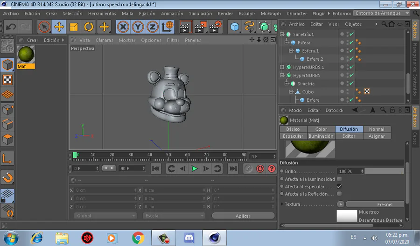Toggle Esfera.1 visibility dots
Viewport: 420px width, 246px height.
tap(348, 50)
